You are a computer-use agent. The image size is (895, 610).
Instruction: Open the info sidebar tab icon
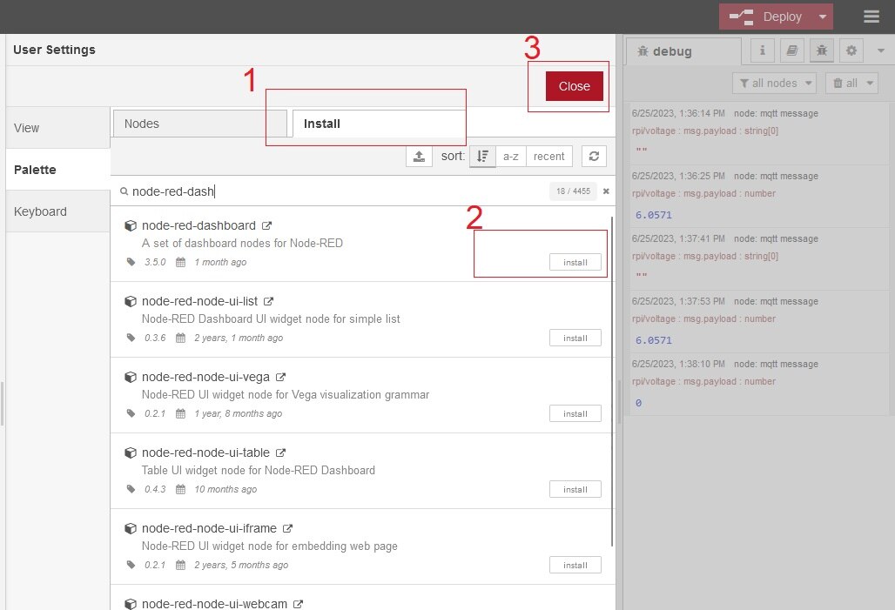[762, 50]
